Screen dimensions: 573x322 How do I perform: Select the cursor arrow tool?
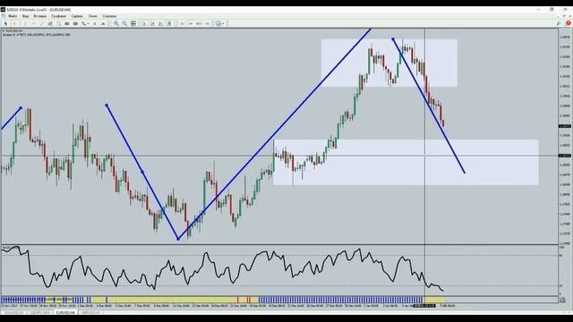tap(5, 24)
